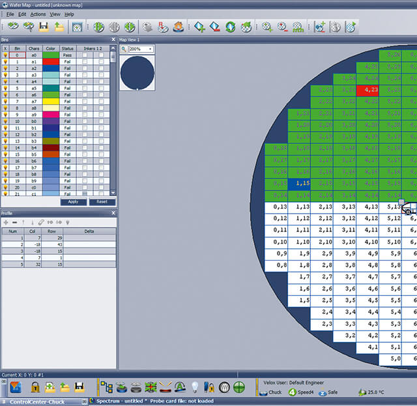Click the chuck alignment arrows icon
The image size is (417, 406).
pyautogui.click(x=151, y=387)
